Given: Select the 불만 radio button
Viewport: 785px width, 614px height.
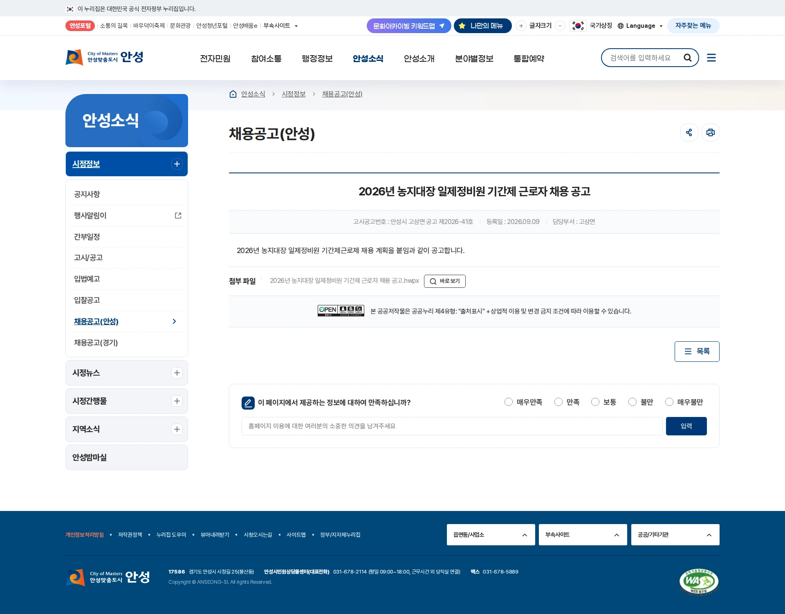Looking at the screenshot, I should click(x=632, y=402).
